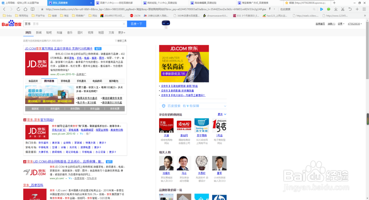The height and width of the screenshot is (200, 369).
Task: Reload the page with the refresh icon
Action: click(x=18, y=9)
